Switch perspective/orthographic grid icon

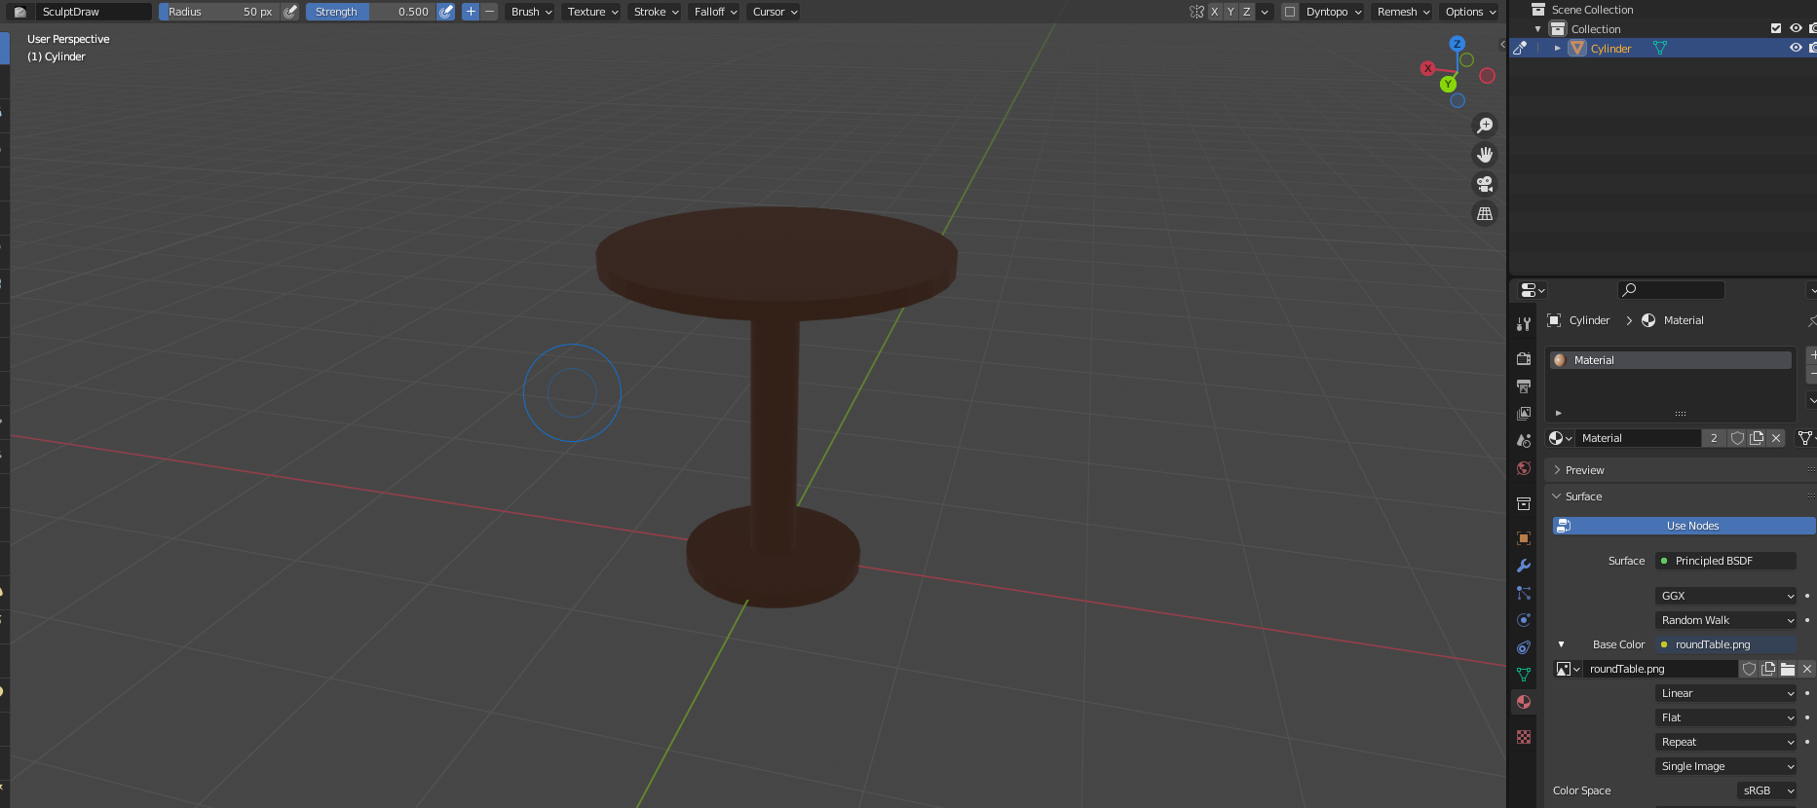pyautogui.click(x=1485, y=213)
